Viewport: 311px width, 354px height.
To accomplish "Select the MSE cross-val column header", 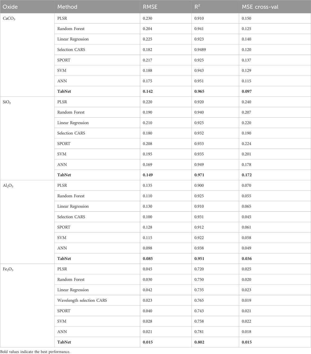I will tap(260, 7).
